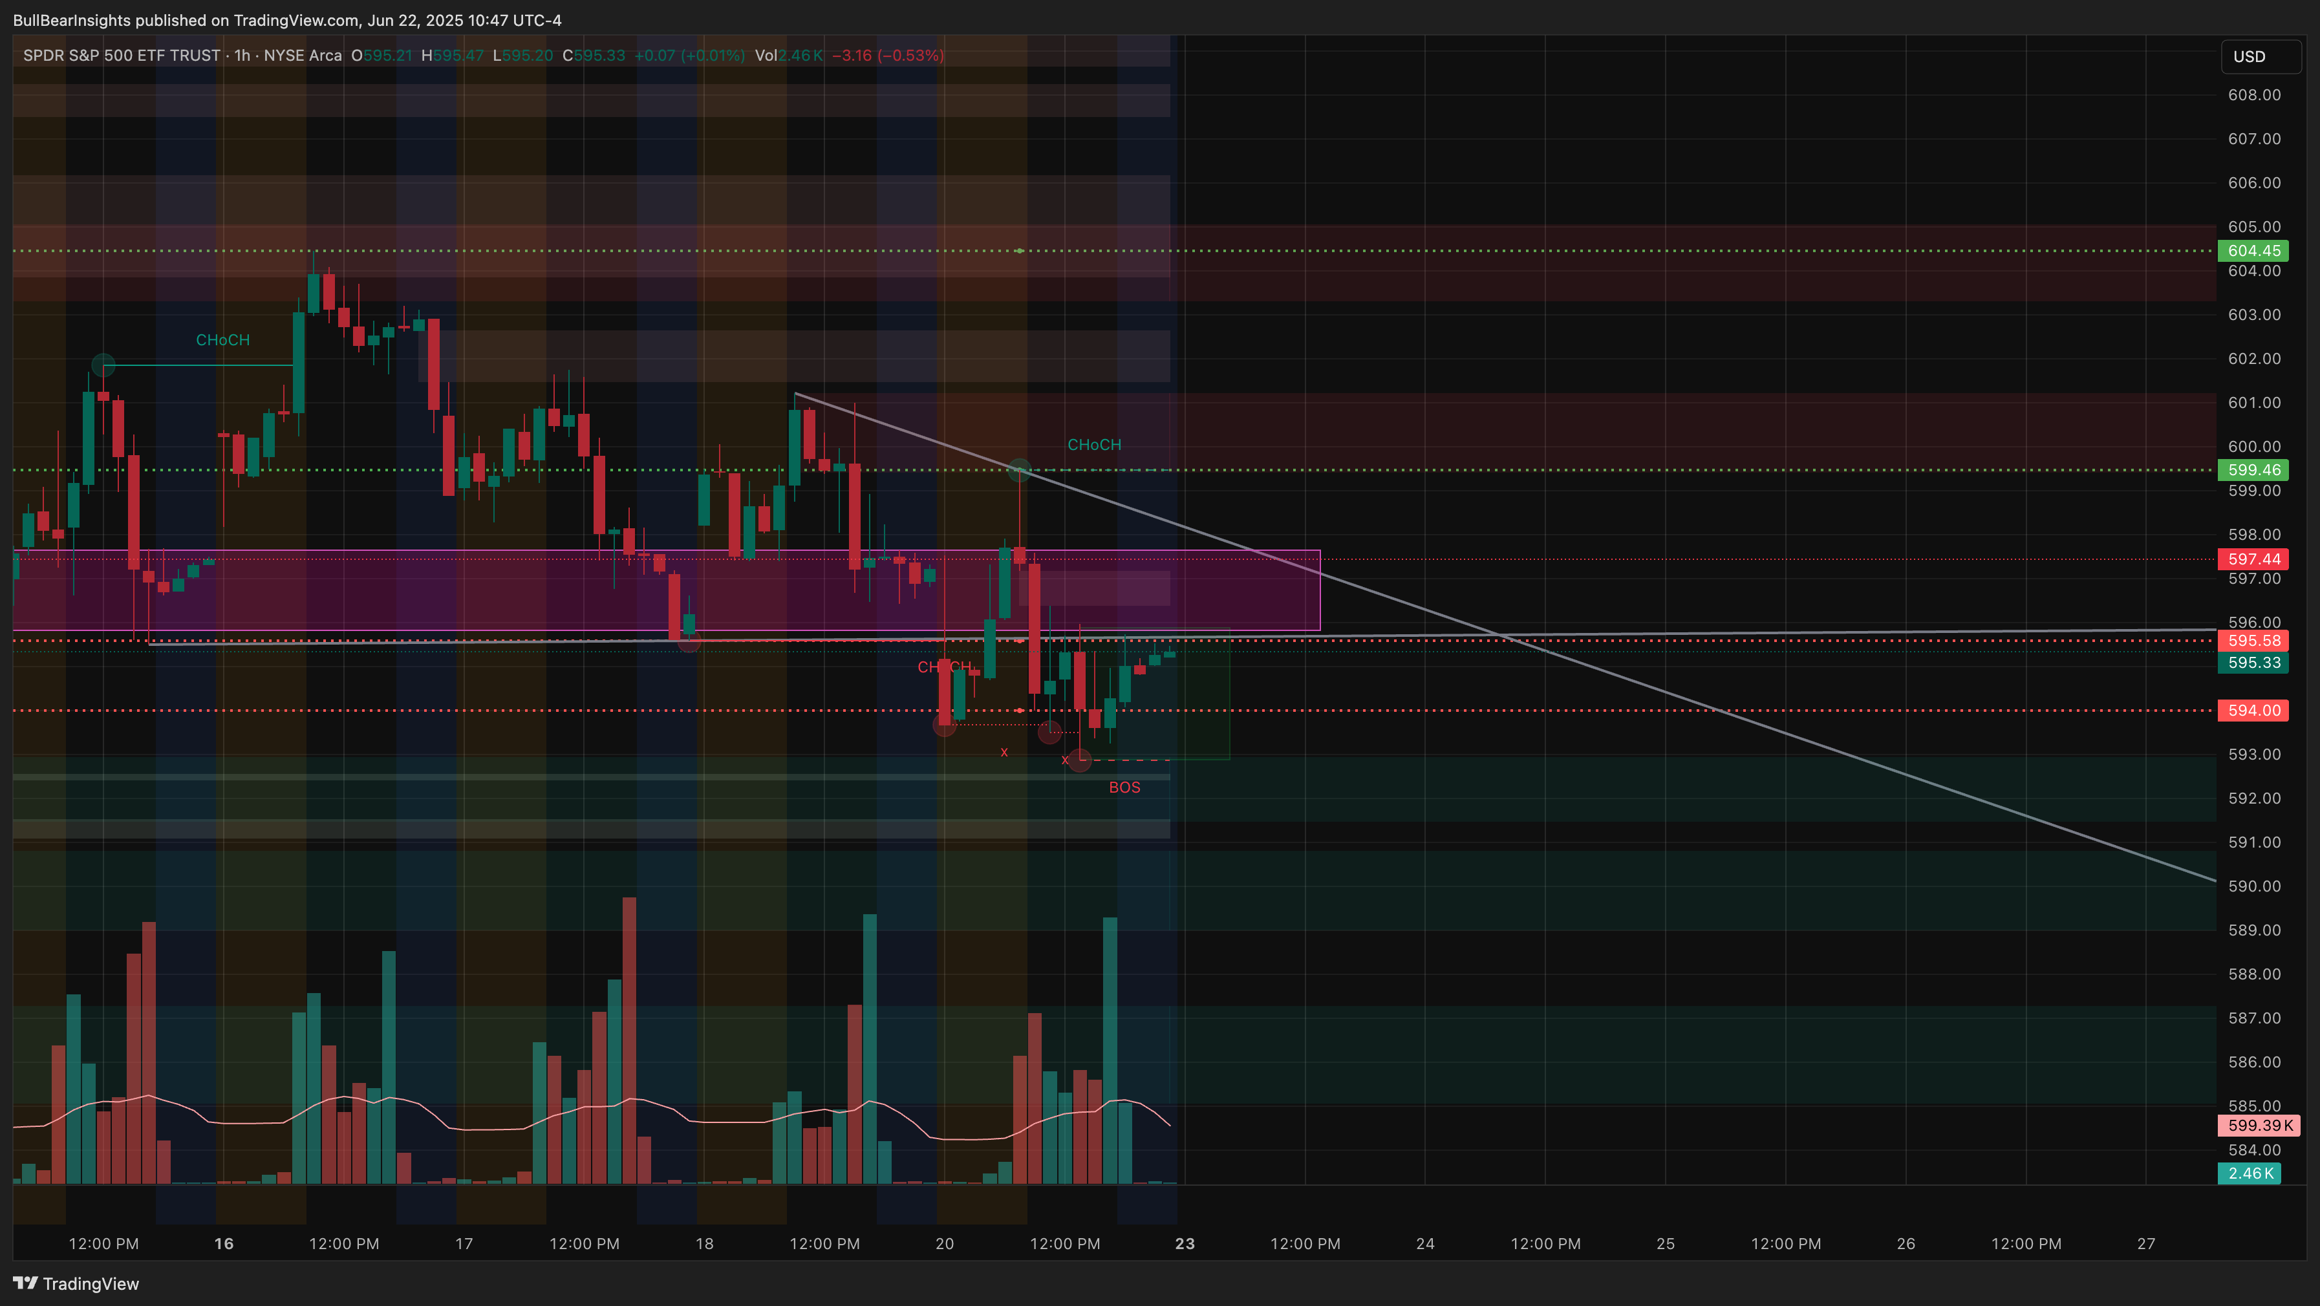Click the 587.00 price axis label
This screenshot has height=1306, width=2320.
(2254, 1018)
